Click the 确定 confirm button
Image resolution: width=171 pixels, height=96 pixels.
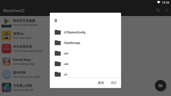click(x=114, y=83)
